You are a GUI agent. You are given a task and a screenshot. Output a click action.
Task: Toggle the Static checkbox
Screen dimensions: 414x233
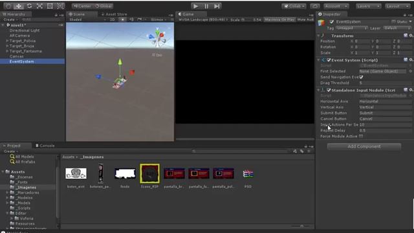click(394, 21)
